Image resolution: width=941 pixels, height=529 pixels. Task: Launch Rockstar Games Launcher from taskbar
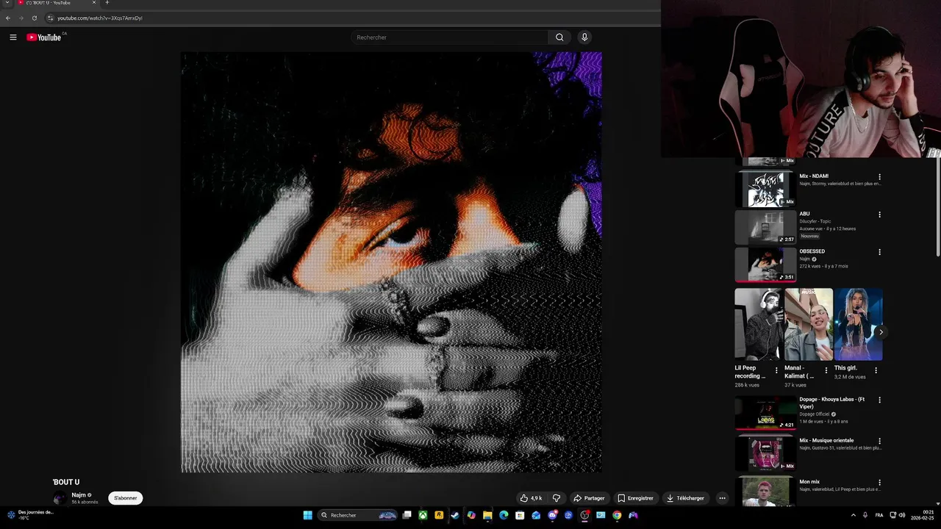point(439,515)
